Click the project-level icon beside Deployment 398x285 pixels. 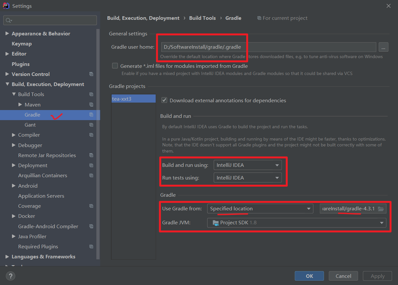[91, 166]
